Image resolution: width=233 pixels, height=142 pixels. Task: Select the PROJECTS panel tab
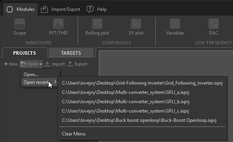point(24,53)
